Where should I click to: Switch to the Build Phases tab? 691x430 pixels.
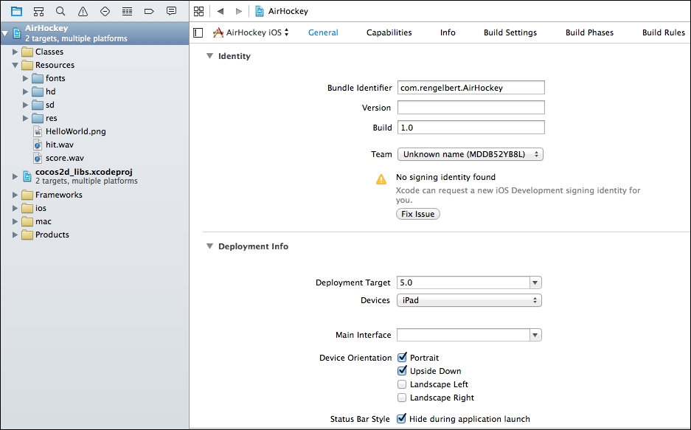590,32
